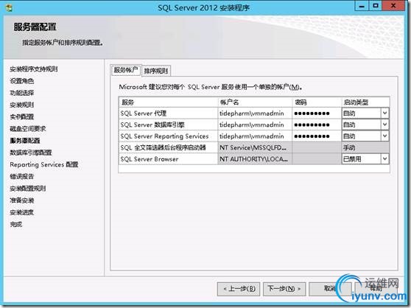Click the 帐户名 column header
The height and width of the screenshot is (308, 411).
pos(255,102)
